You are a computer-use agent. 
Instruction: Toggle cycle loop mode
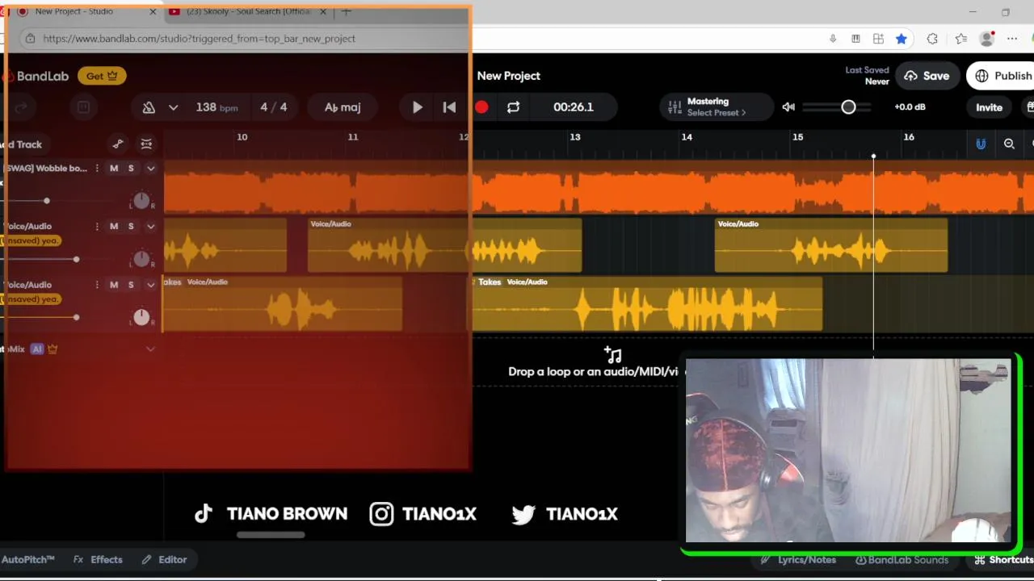(x=513, y=107)
